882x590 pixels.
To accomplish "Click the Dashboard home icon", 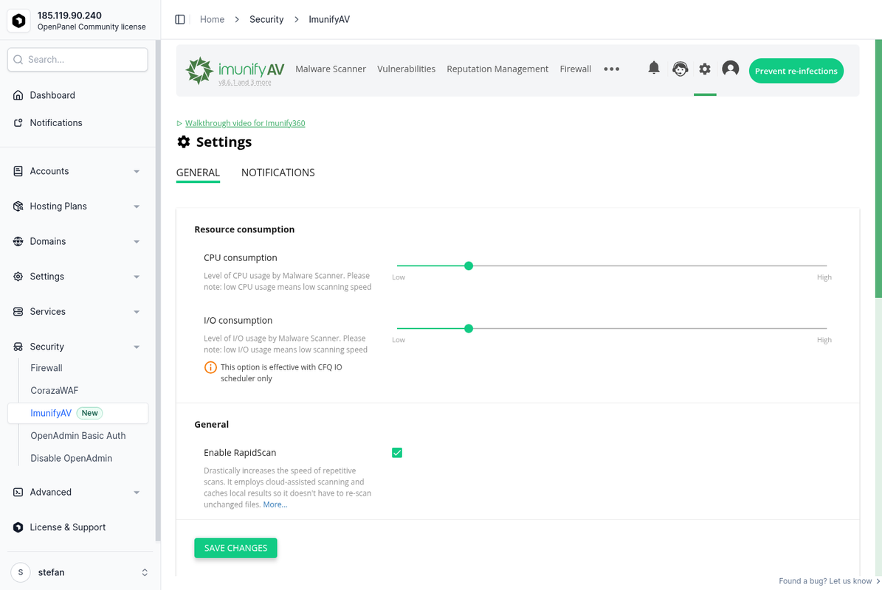I will 18,95.
